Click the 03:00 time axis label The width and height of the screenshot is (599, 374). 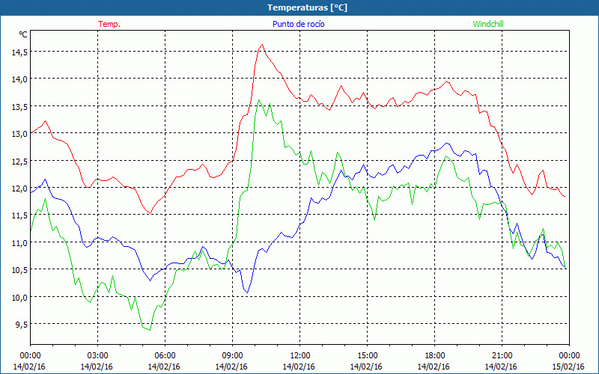point(97,356)
